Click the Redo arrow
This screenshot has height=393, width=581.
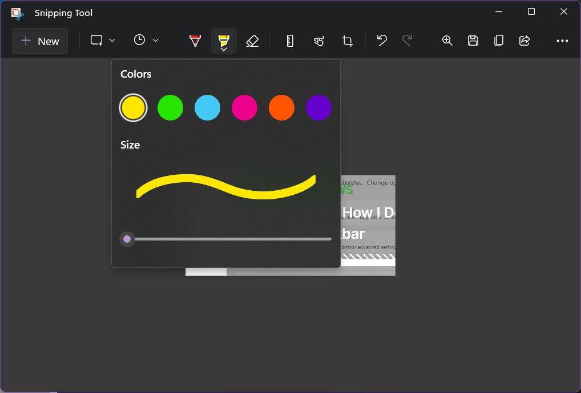(x=407, y=41)
